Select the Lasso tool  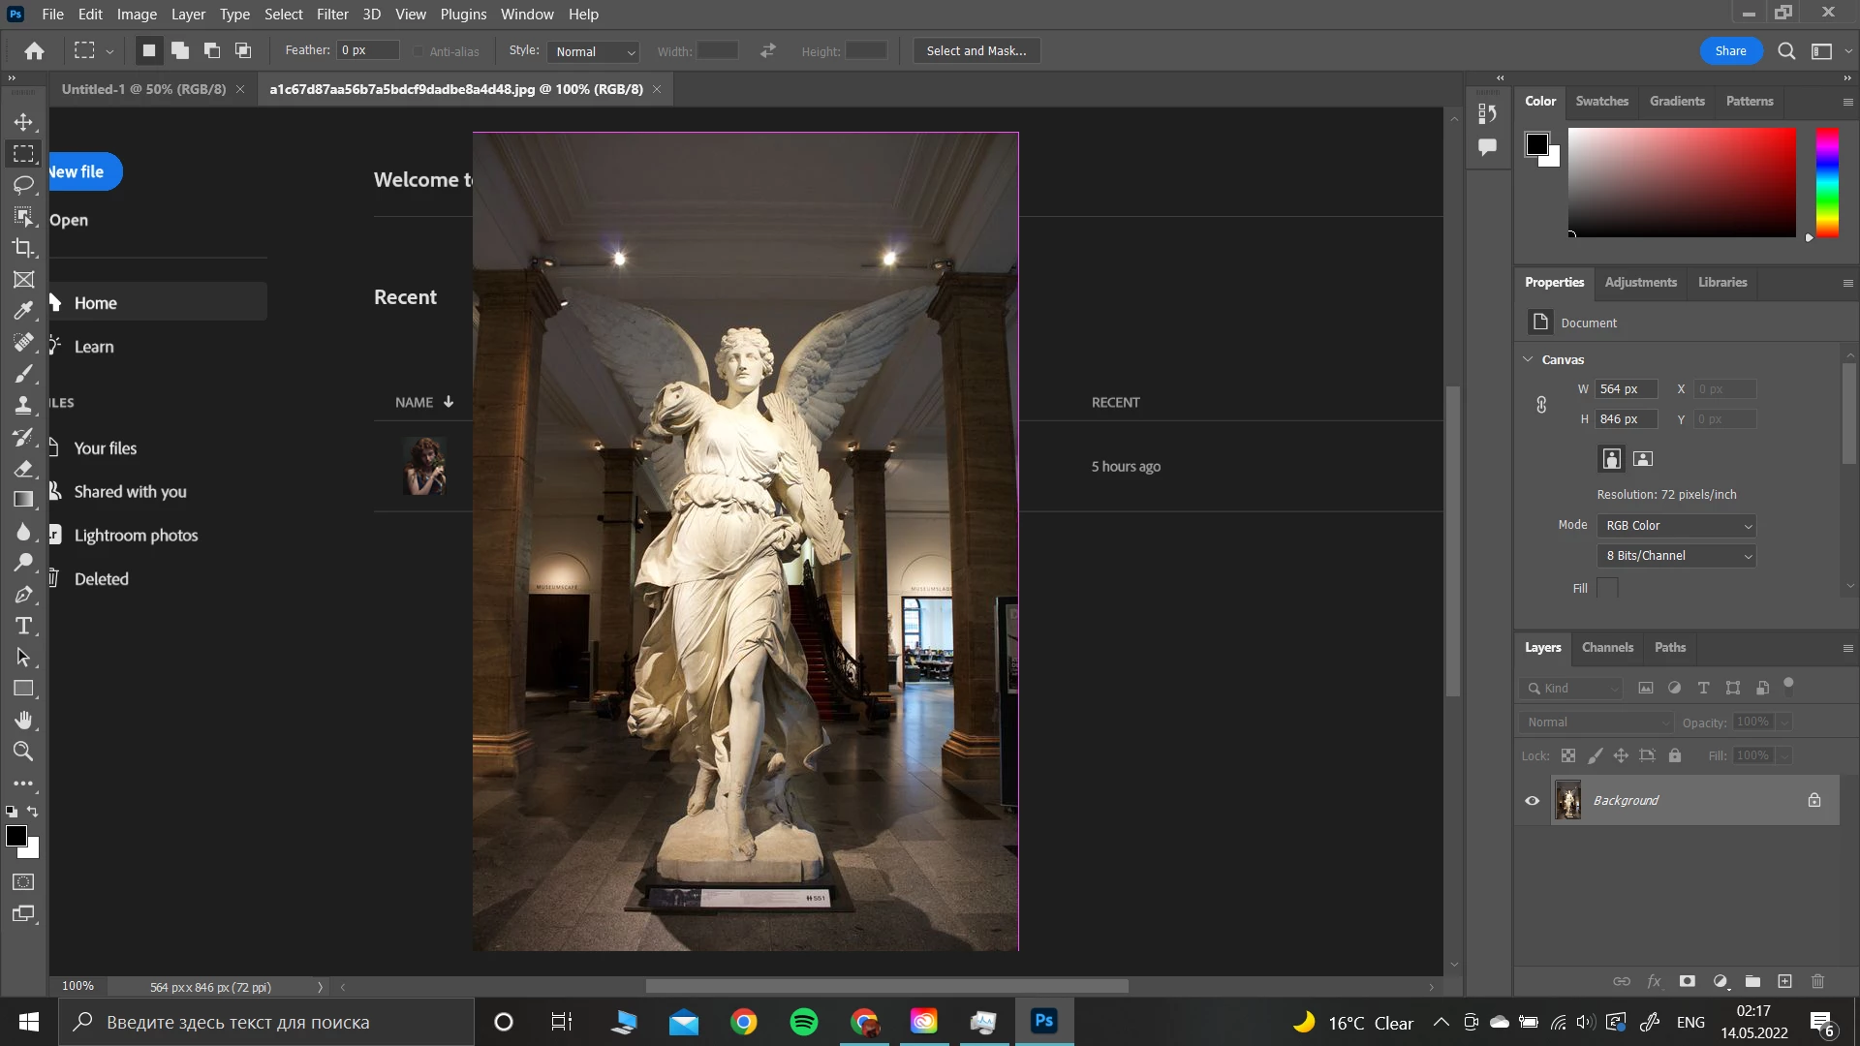point(23,185)
